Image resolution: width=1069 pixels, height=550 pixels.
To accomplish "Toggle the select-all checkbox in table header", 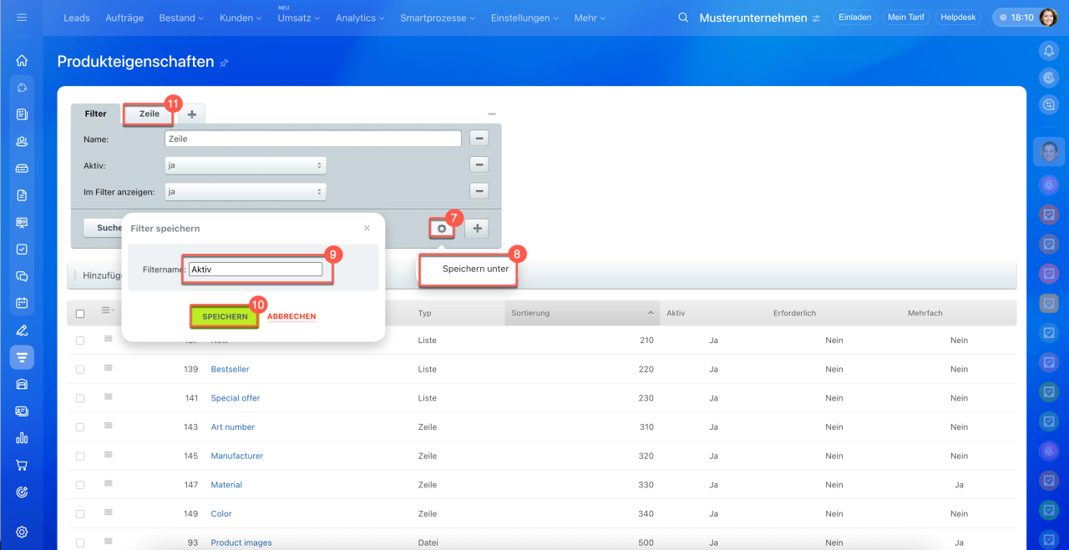I will (x=80, y=314).
